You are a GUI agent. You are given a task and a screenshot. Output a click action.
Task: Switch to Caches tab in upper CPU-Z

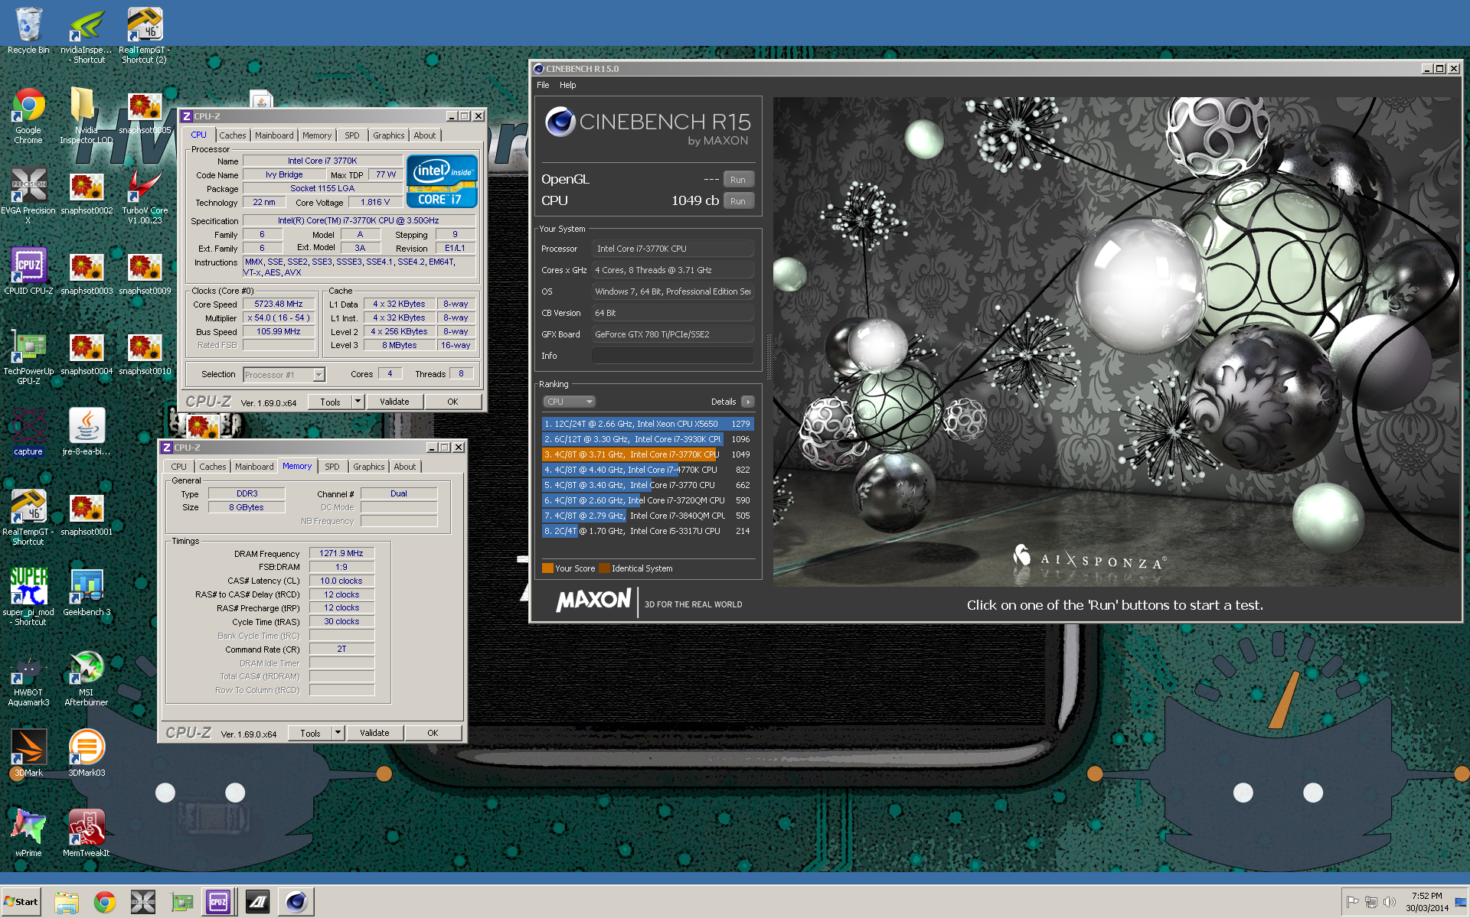(x=233, y=135)
